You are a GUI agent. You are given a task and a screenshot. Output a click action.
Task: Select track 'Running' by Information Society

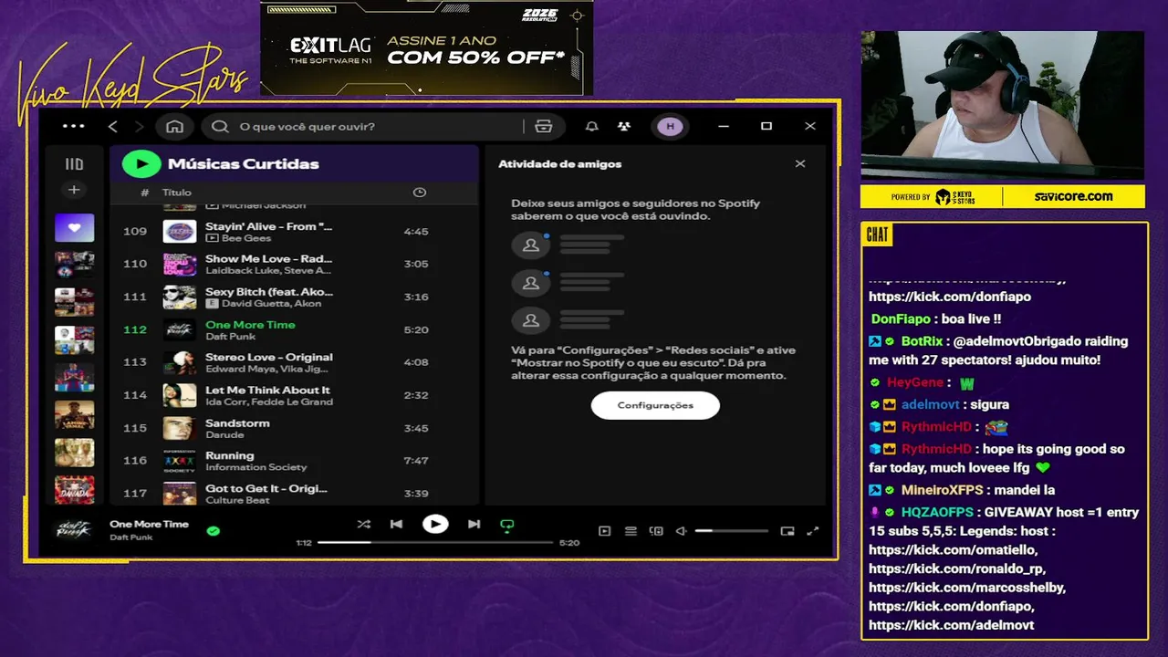pyautogui.click(x=294, y=461)
